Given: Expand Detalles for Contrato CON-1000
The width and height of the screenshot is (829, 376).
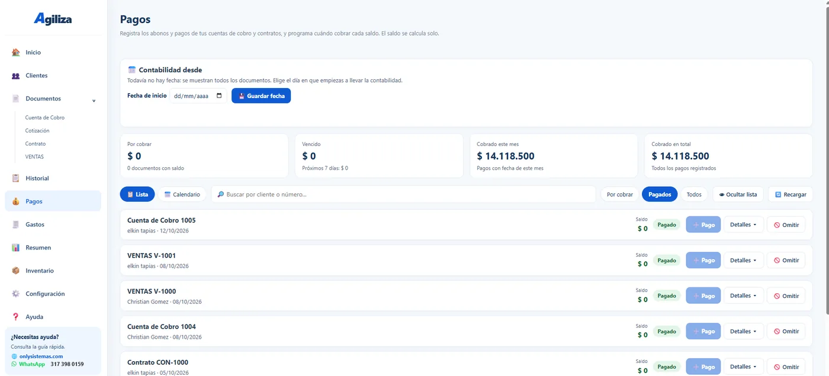Looking at the screenshot, I should 743,367.
